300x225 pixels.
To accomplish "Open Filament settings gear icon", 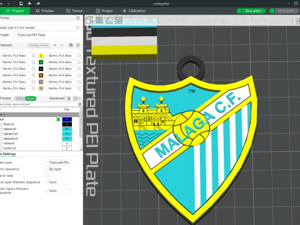I will [x=78, y=45].
